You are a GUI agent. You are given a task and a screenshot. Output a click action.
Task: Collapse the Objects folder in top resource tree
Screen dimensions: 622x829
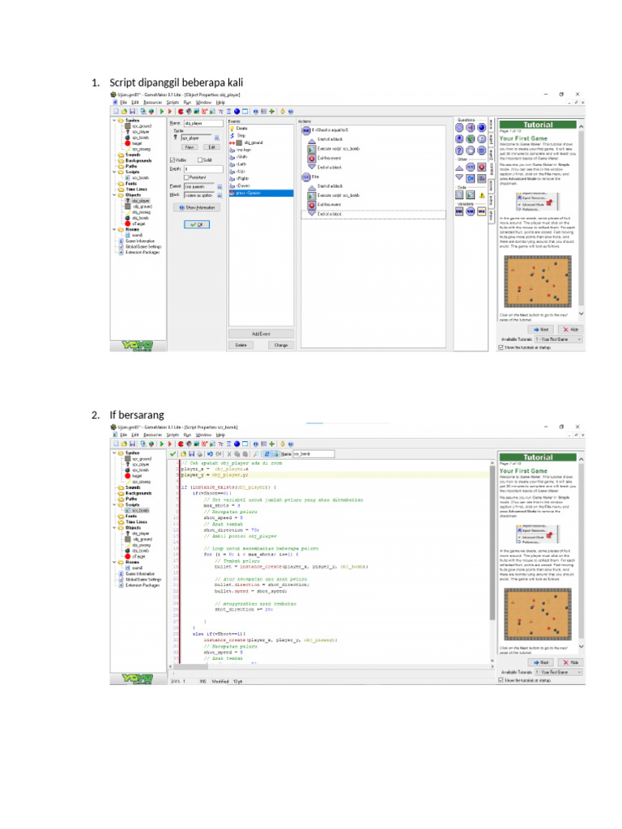(115, 195)
